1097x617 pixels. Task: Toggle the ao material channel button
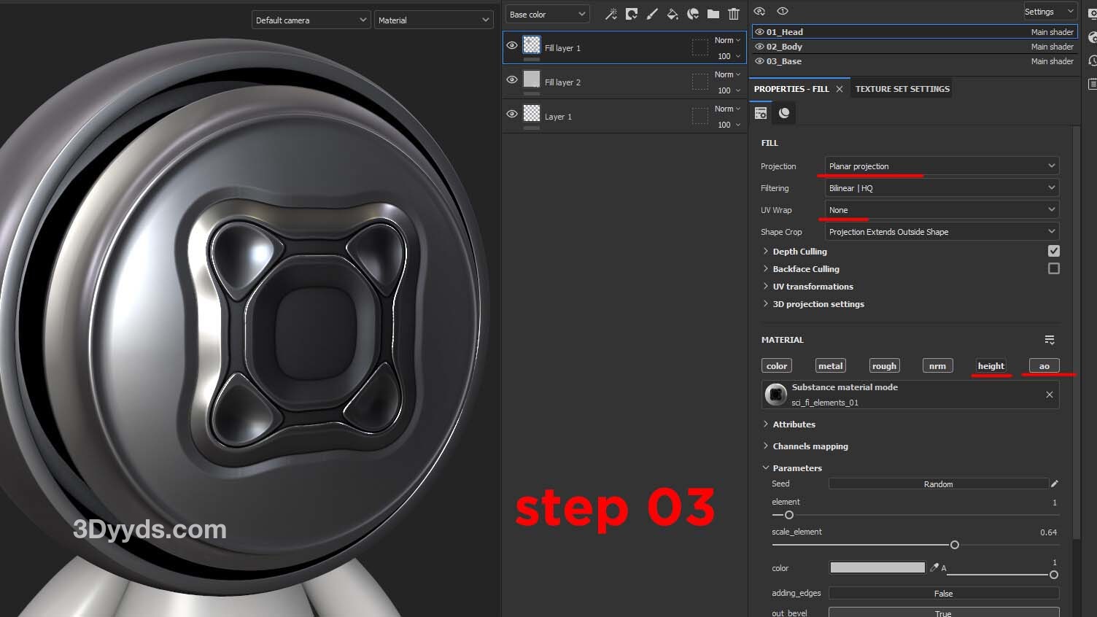[x=1044, y=366]
